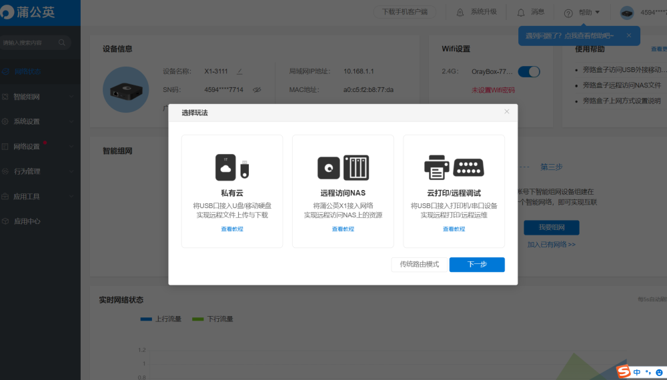The height and width of the screenshot is (380, 667).
Task: Click 下行流量 green legend swatch
Action: point(198,319)
